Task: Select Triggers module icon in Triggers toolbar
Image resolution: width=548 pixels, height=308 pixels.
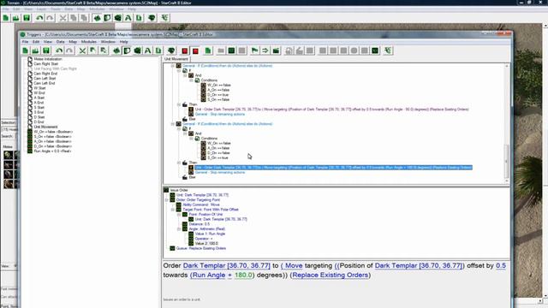Action: click(x=127, y=51)
